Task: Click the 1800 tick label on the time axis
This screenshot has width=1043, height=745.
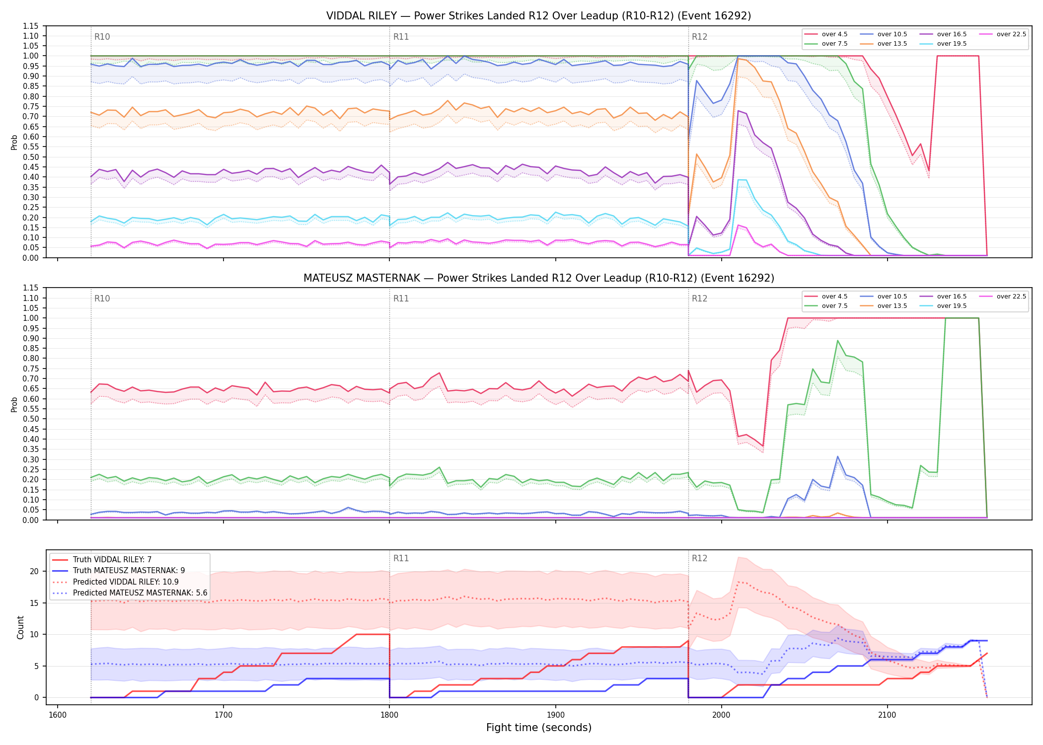Action: tap(389, 715)
